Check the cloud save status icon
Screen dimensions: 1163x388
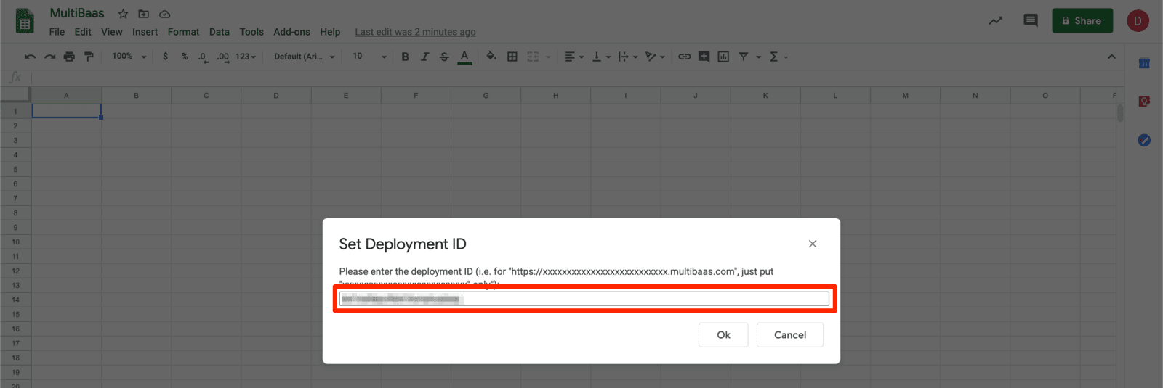(x=165, y=14)
